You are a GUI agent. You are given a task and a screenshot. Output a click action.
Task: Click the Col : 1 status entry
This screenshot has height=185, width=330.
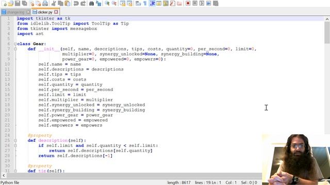tap(231, 182)
